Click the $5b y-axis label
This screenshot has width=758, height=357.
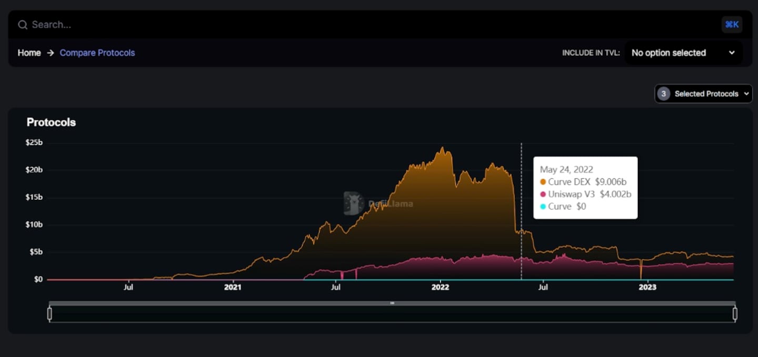(x=36, y=252)
